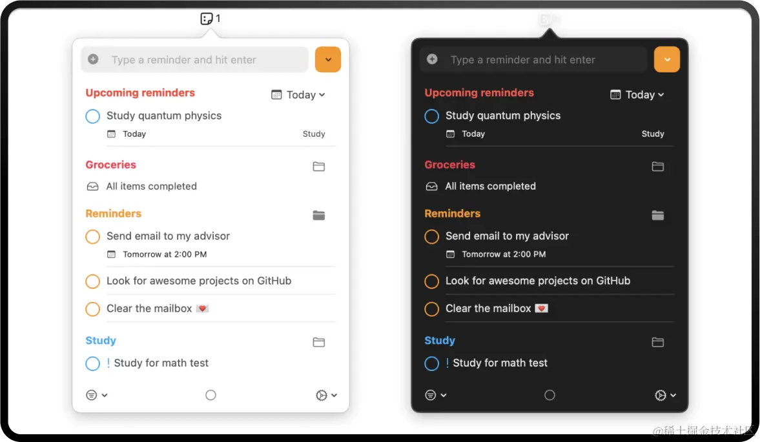
Task: Click 'Look for awesome projects on GitHub' text, dark
Action: tap(537, 281)
